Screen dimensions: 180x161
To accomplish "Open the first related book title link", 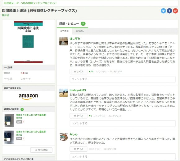I will (31, 115).
